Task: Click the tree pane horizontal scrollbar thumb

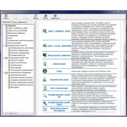Action: (x=11, y=113)
